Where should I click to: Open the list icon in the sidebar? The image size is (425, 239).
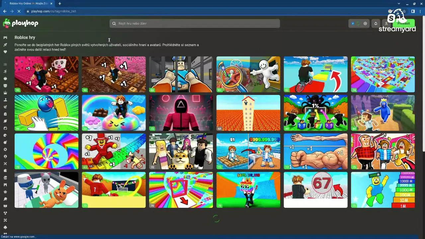(5, 64)
